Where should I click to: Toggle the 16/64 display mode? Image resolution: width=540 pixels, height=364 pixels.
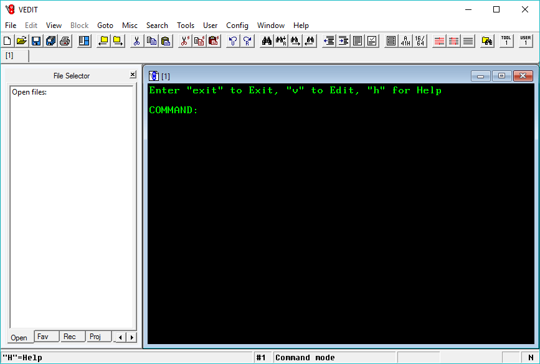(419, 40)
